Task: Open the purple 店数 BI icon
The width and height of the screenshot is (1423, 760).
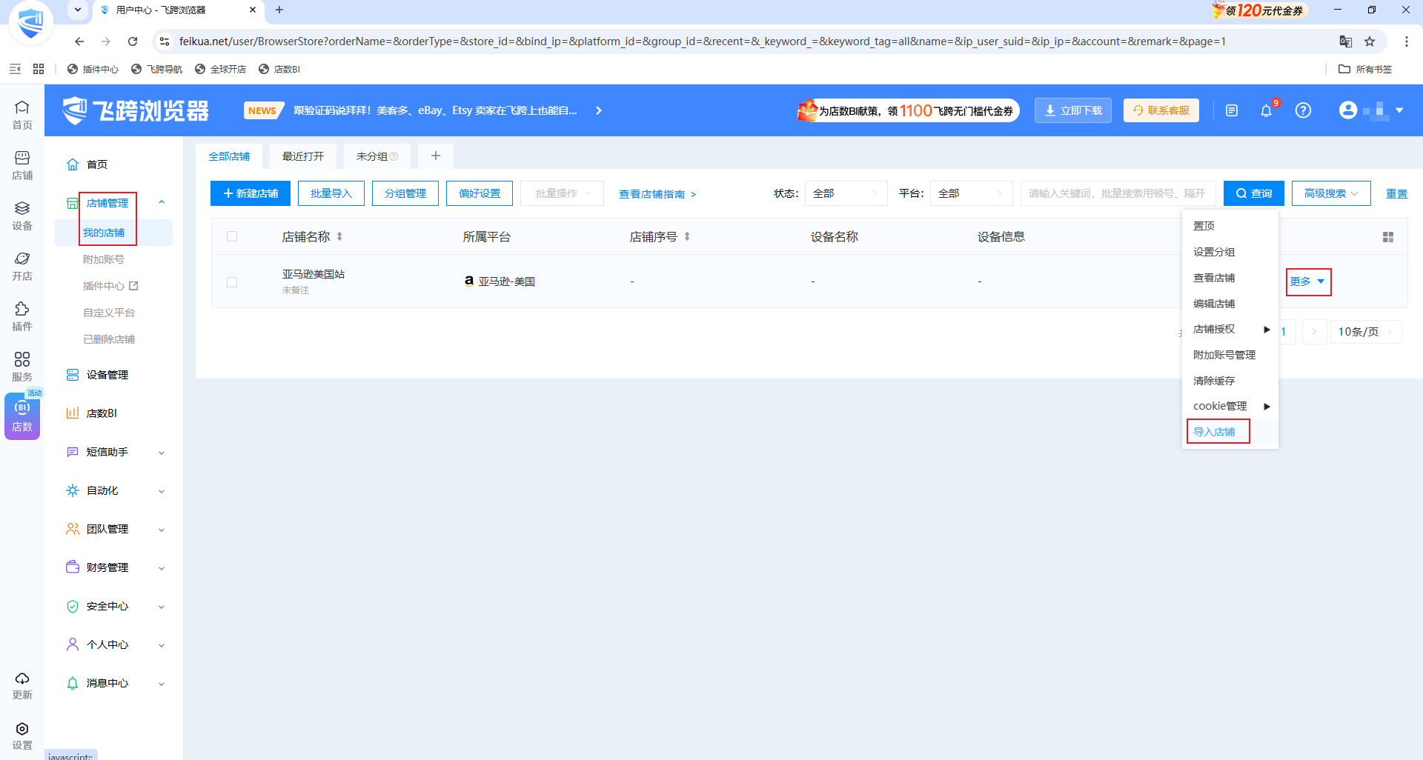Action: (x=22, y=416)
